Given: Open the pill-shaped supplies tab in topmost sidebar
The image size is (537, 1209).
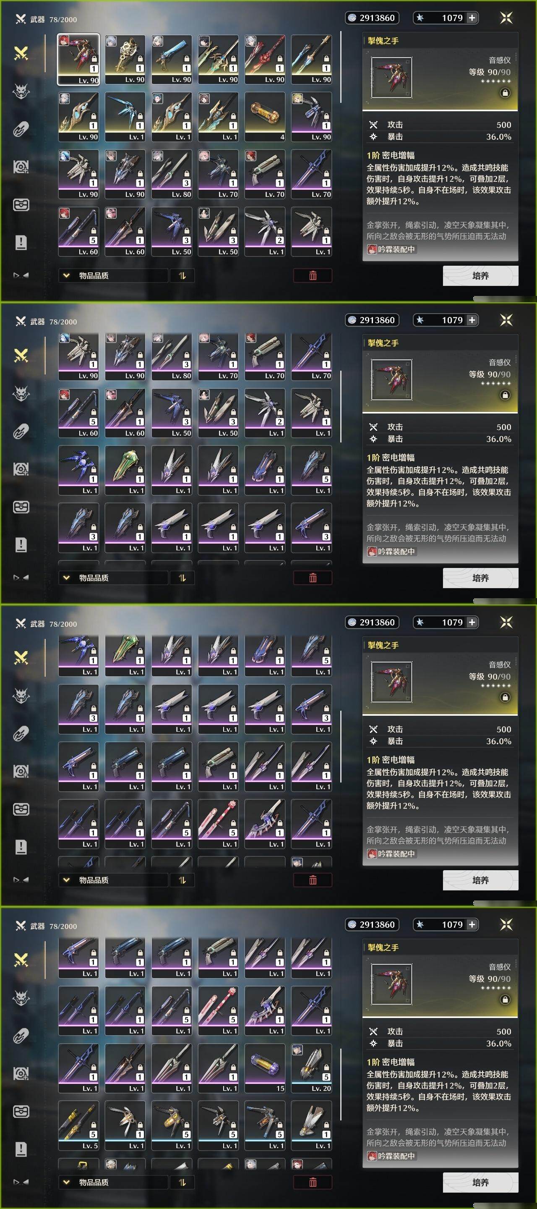Looking at the screenshot, I should click(x=21, y=129).
